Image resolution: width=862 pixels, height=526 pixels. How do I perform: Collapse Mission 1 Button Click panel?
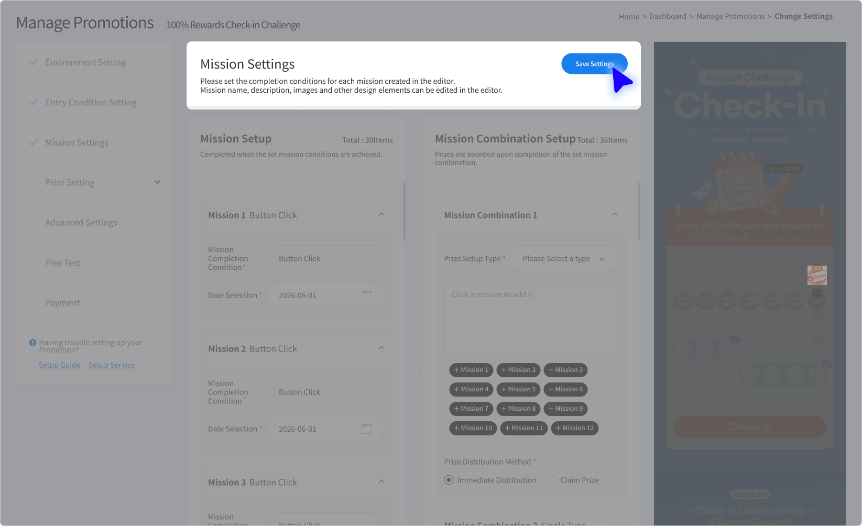(x=381, y=214)
